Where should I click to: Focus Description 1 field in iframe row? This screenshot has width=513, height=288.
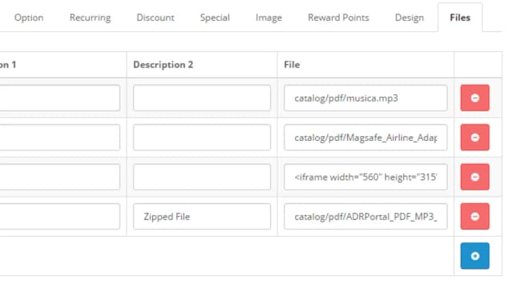pyautogui.click(x=60, y=177)
